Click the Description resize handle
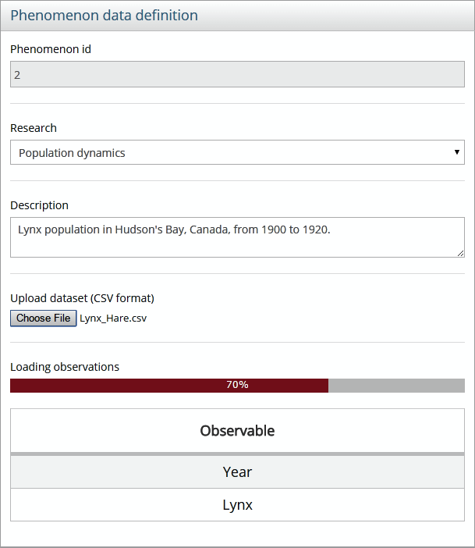475x548 pixels. (461, 253)
